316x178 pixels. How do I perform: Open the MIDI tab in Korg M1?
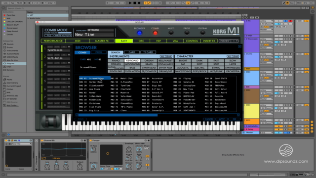[78, 41]
